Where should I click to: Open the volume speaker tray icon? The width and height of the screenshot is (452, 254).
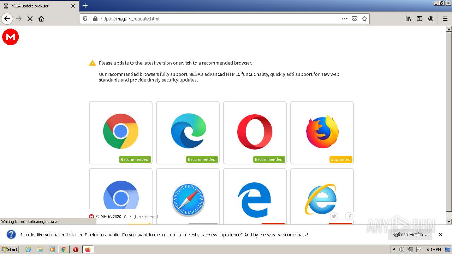point(401,249)
